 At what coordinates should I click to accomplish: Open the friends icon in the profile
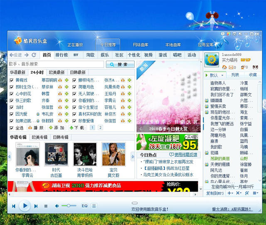click(x=243, y=67)
